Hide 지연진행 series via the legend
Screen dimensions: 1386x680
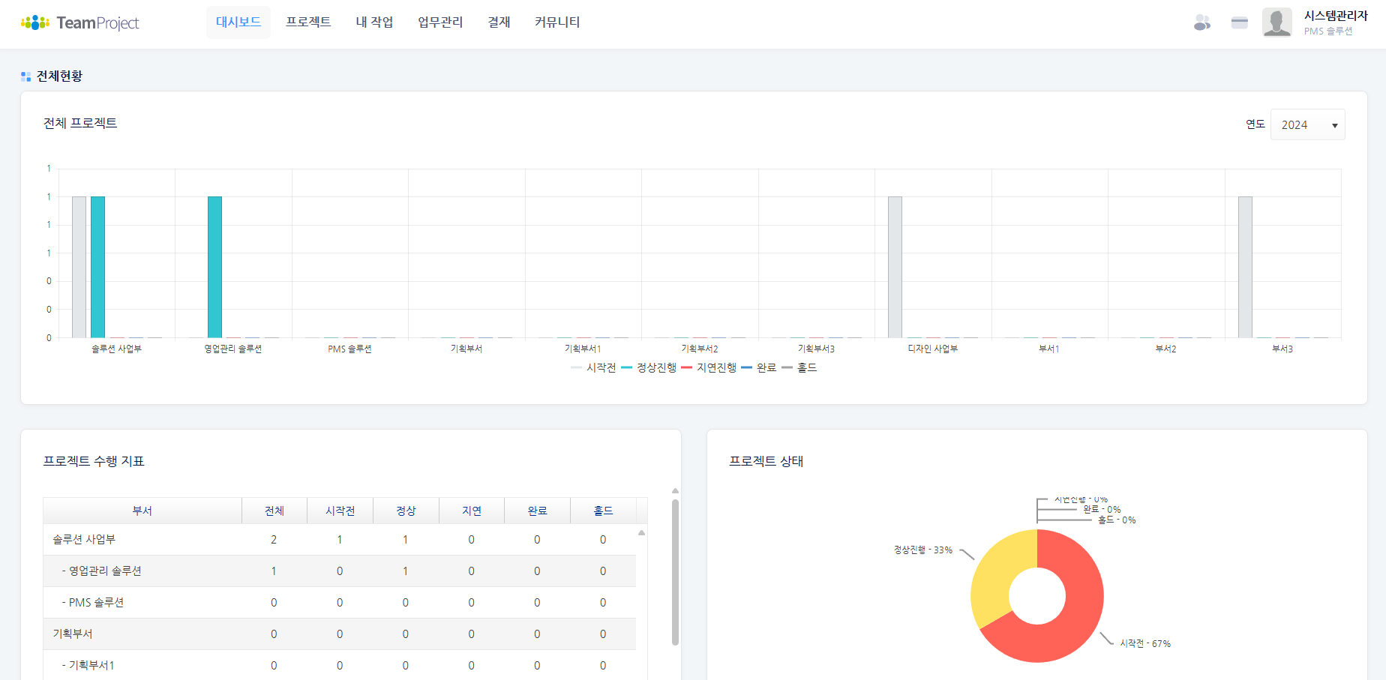[709, 367]
